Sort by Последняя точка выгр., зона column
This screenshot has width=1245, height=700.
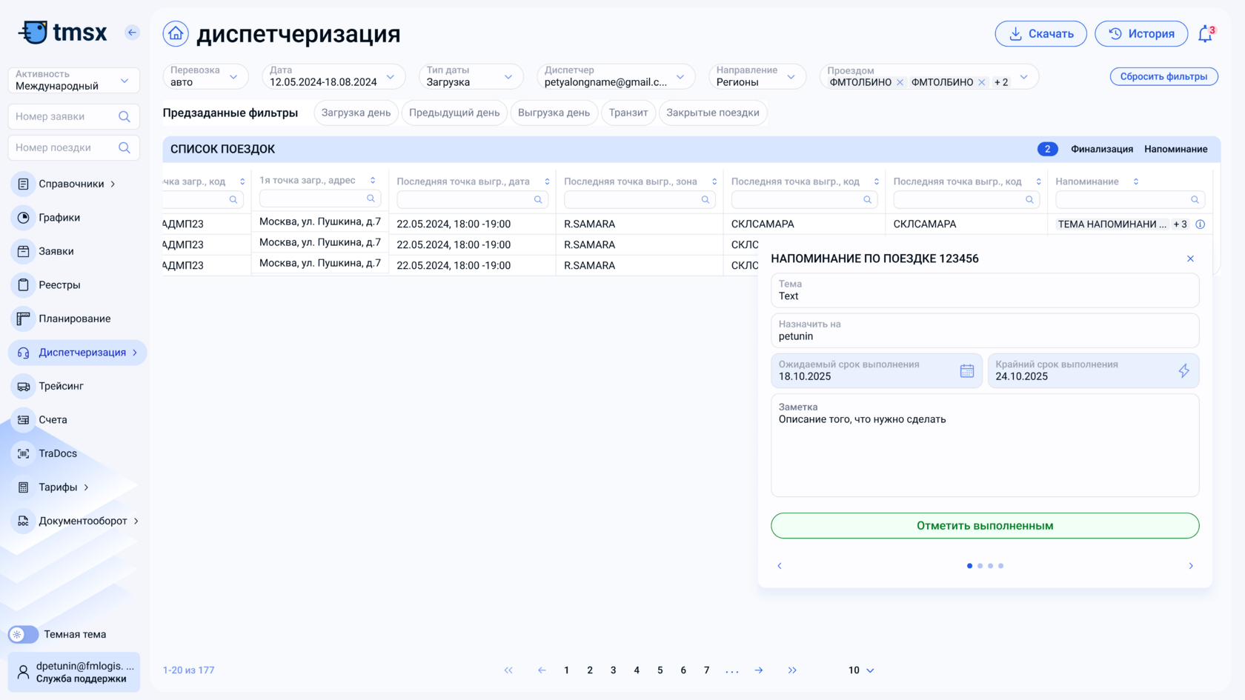[714, 181]
